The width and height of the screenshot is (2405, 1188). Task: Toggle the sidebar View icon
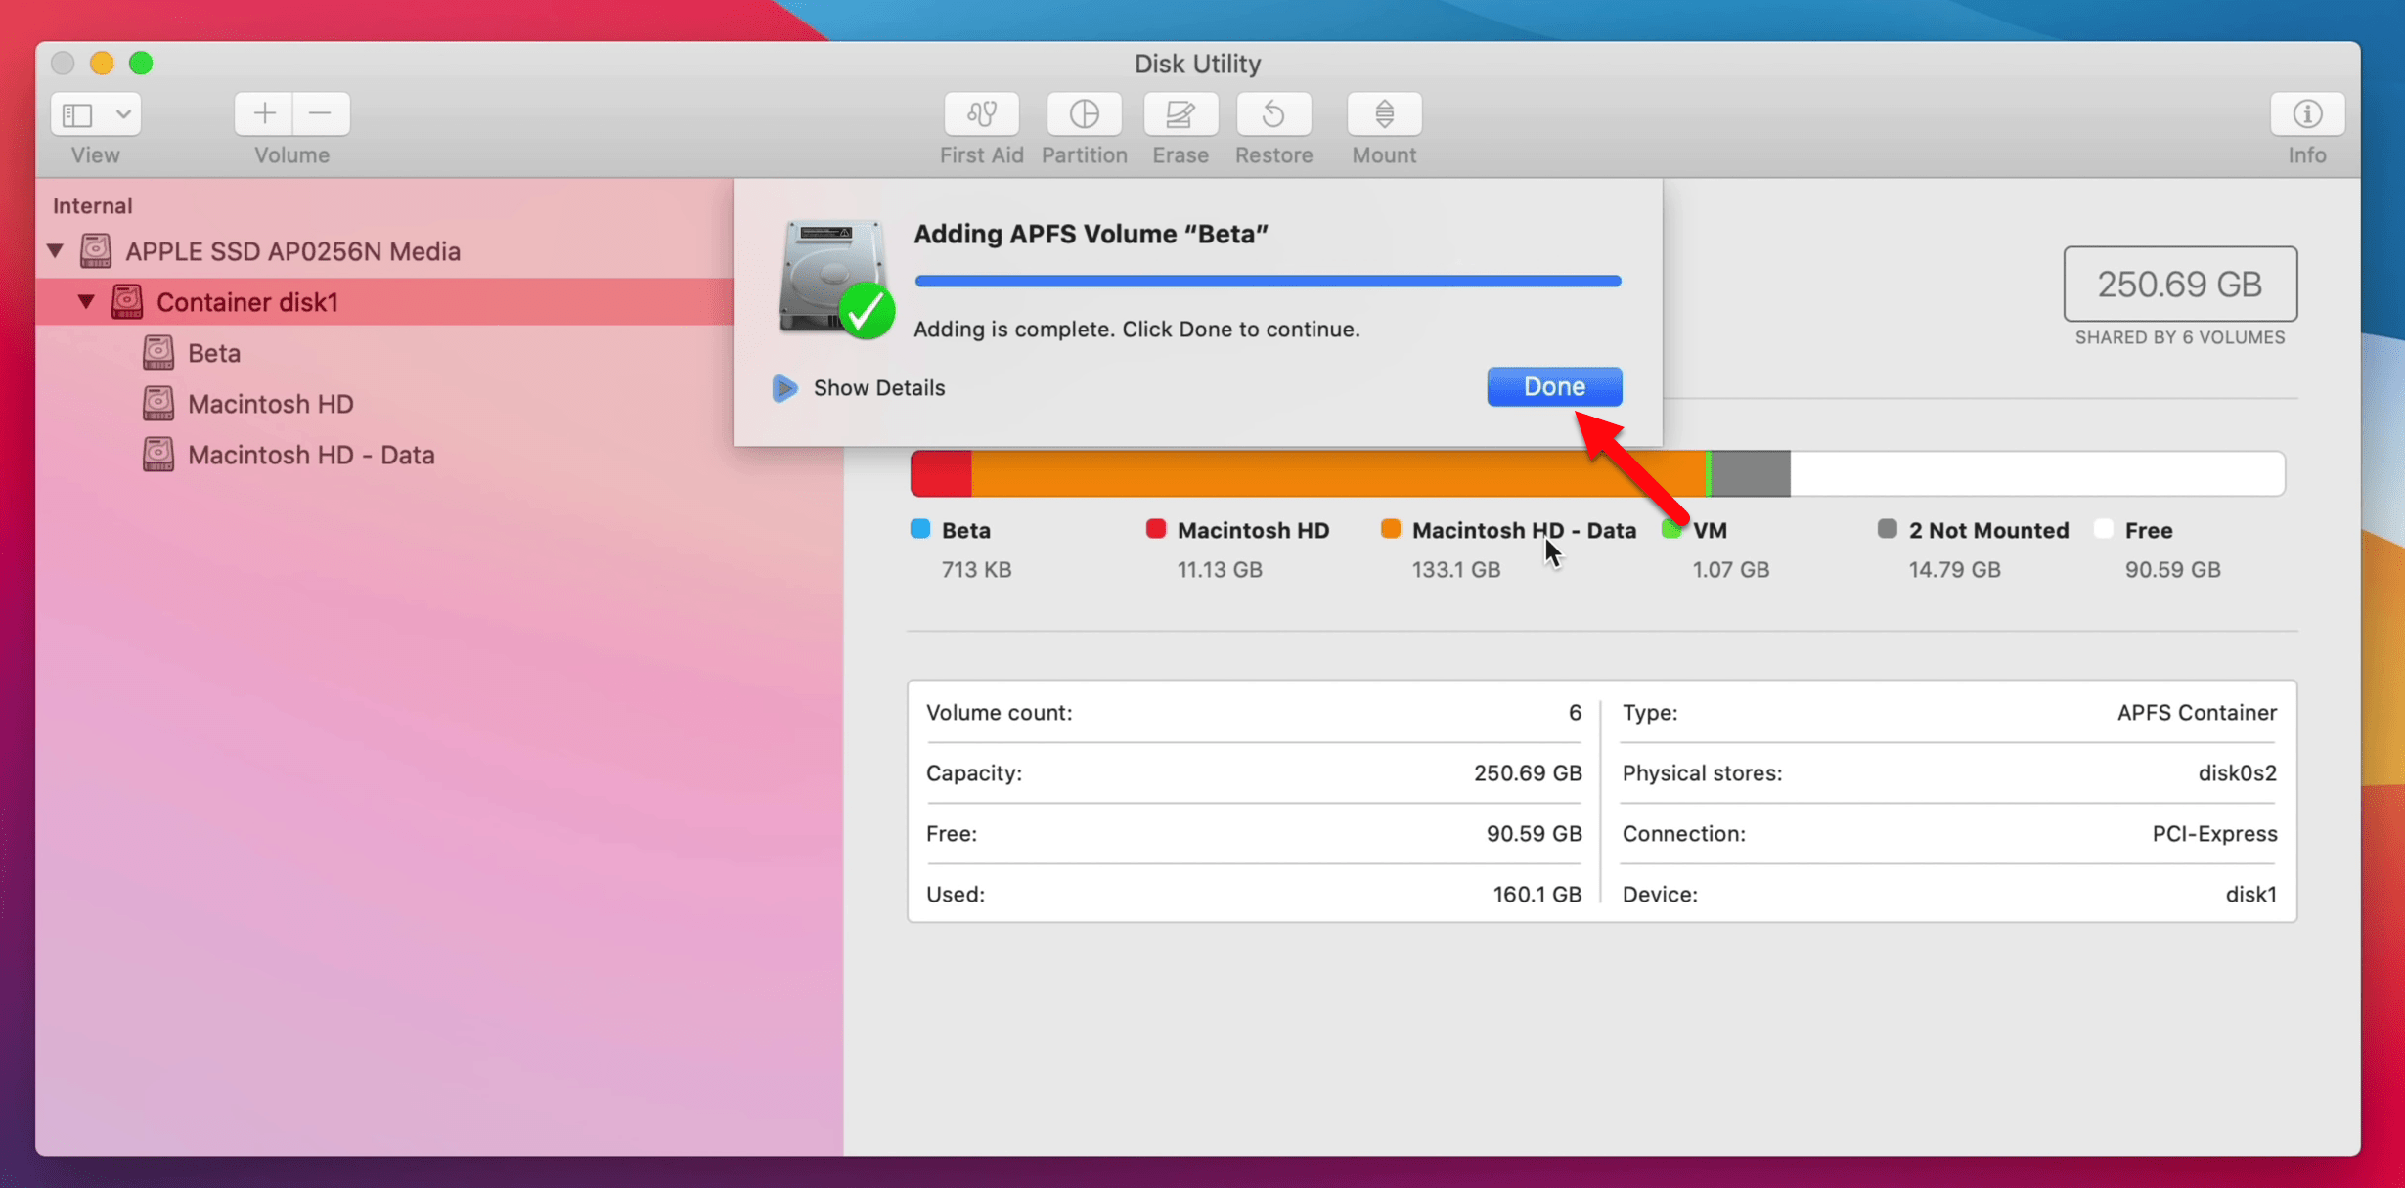(77, 114)
